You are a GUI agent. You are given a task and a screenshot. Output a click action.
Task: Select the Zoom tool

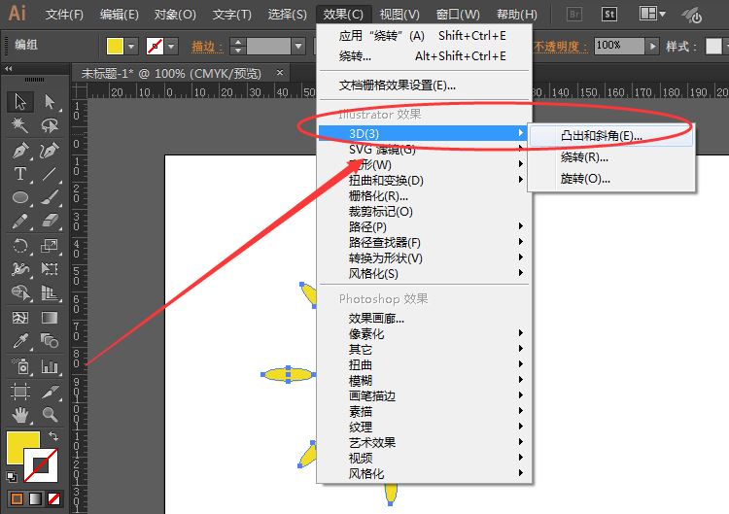coord(50,415)
